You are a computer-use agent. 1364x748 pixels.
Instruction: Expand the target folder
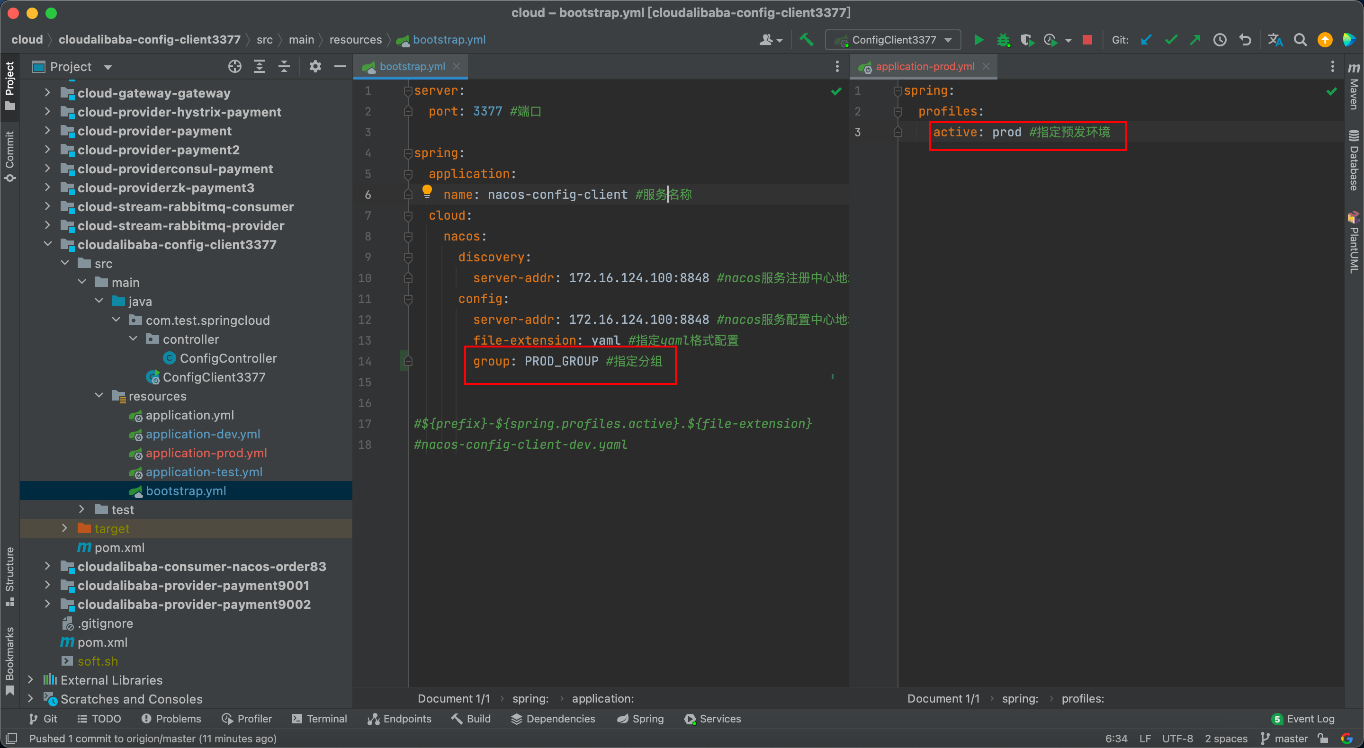point(64,528)
